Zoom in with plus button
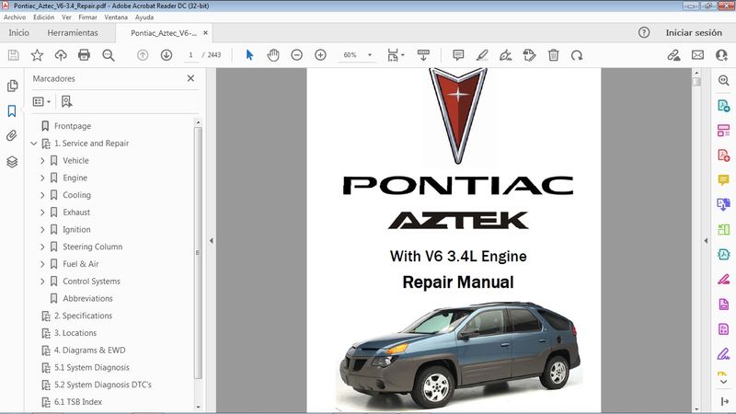The image size is (736, 414). [x=320, y=55]
